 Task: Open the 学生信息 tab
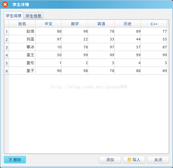(x=33, y=16)
